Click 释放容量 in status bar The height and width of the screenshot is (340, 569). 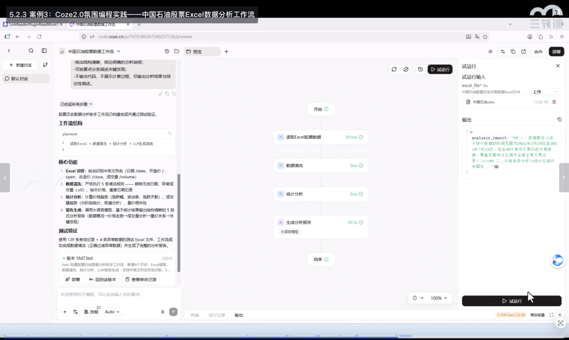[x=537, y=315]
